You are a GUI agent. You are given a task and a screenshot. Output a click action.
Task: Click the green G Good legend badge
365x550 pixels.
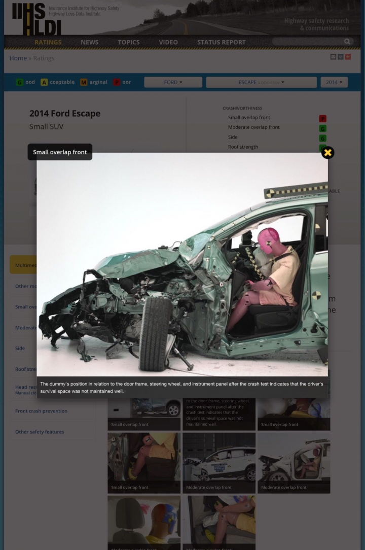click(20, 82)
